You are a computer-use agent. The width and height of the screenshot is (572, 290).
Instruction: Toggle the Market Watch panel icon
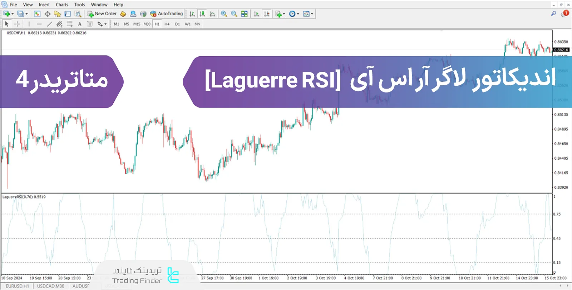coord(37,14)
